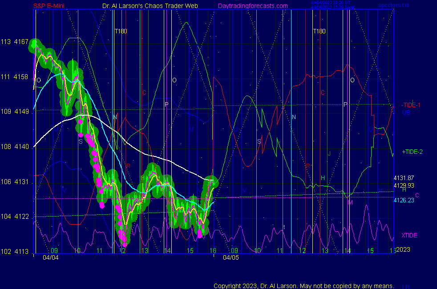Click the "04/04/2023 15:20 Local" timestamp

point(333,7)
